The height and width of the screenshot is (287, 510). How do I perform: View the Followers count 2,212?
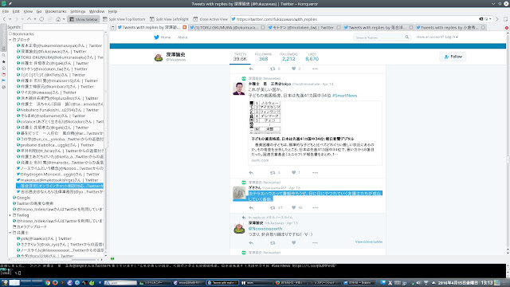(288, 57)
